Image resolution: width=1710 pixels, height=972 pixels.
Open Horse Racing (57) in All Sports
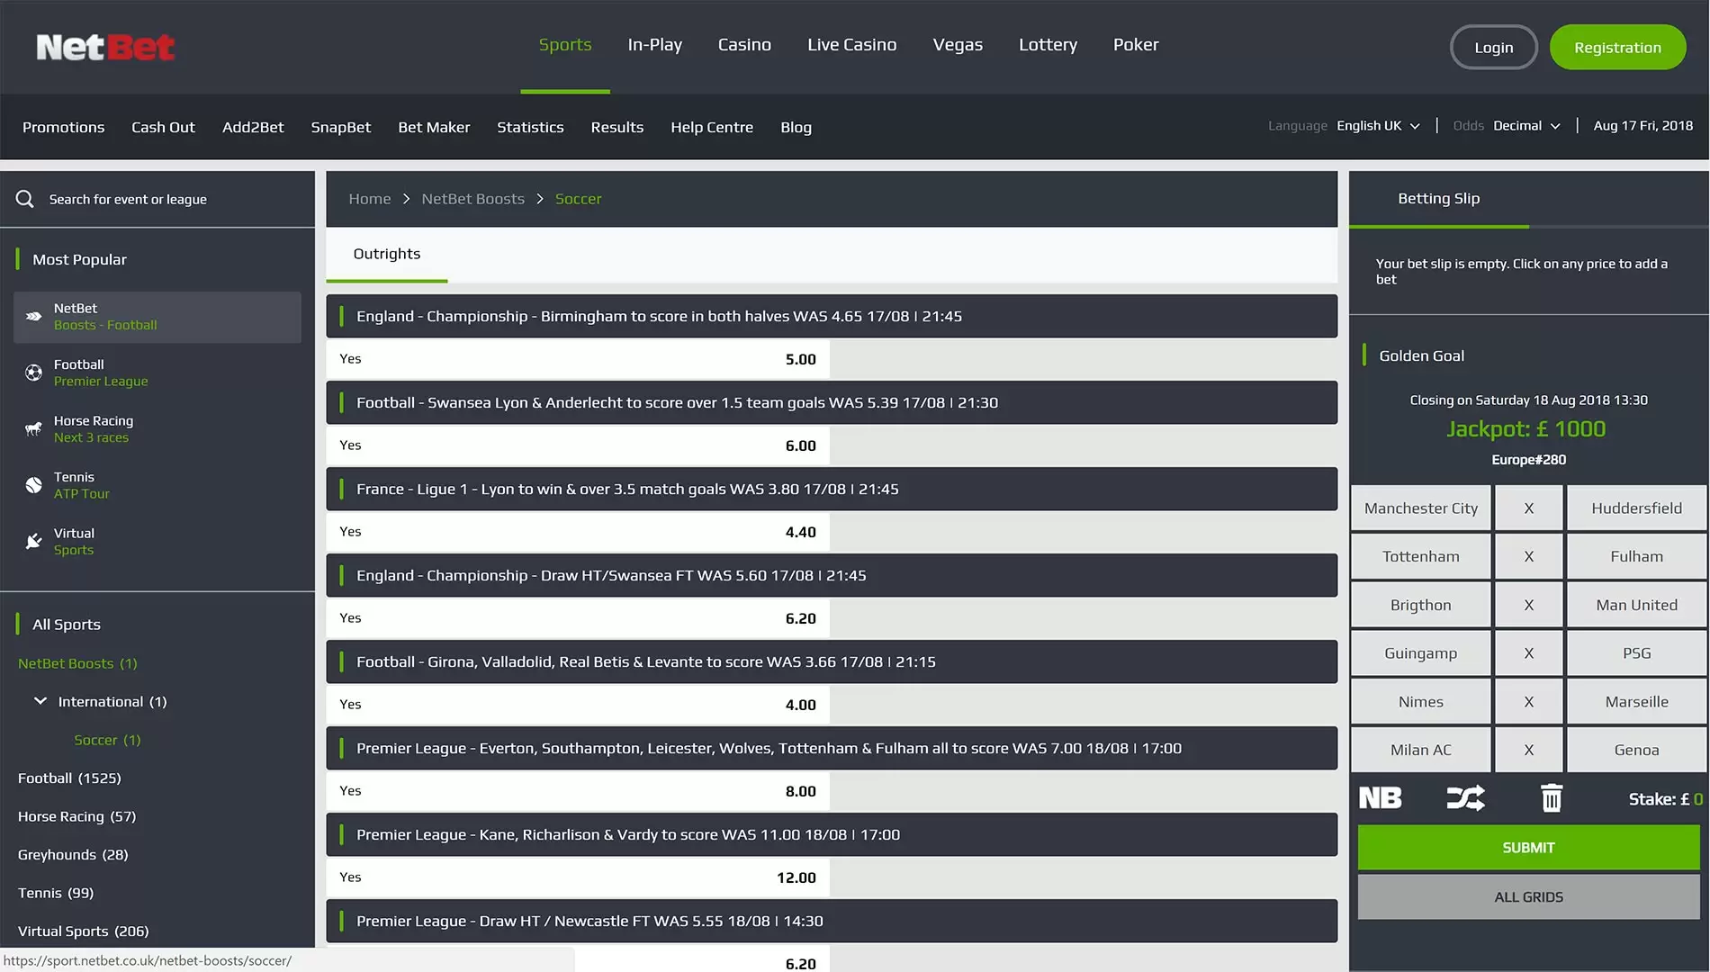[x=76, y=816]
